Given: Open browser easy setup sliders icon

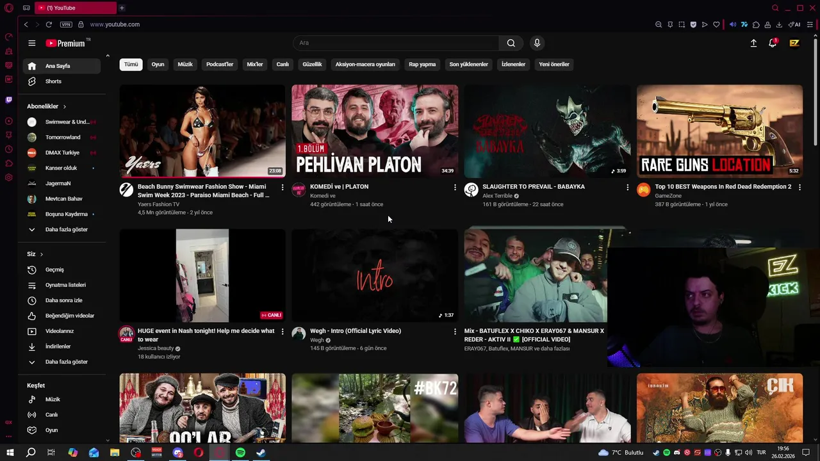Looking at the screenshot, I should tap(810, 24).
